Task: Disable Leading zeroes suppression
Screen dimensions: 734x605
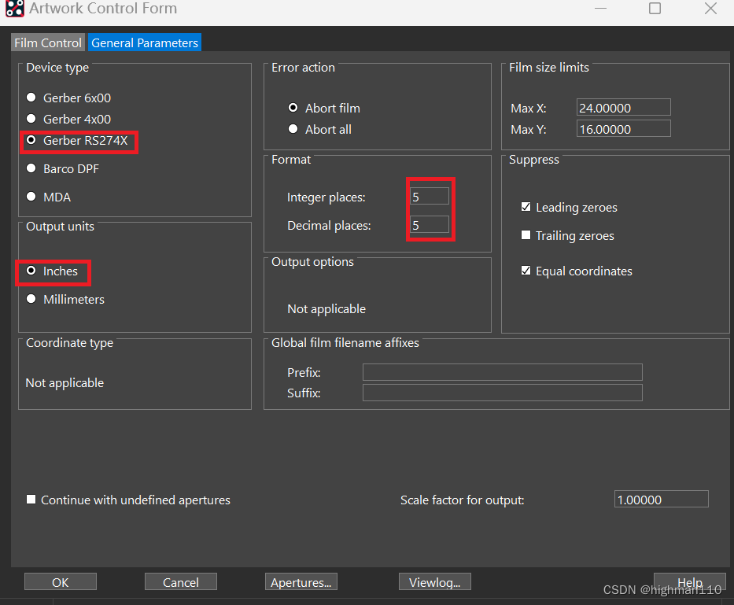Action: [x=526, y=207]
